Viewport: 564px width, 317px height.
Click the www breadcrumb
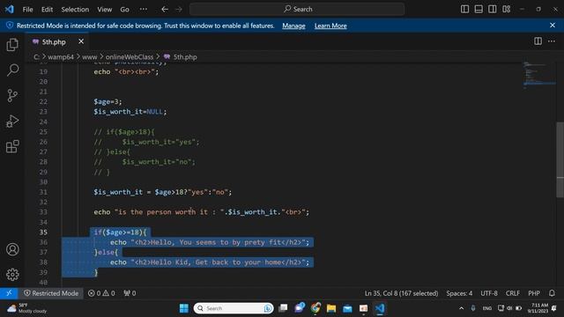tap(90, 56)
